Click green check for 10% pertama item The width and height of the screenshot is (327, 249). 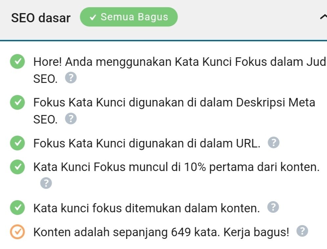coord(17,167)
